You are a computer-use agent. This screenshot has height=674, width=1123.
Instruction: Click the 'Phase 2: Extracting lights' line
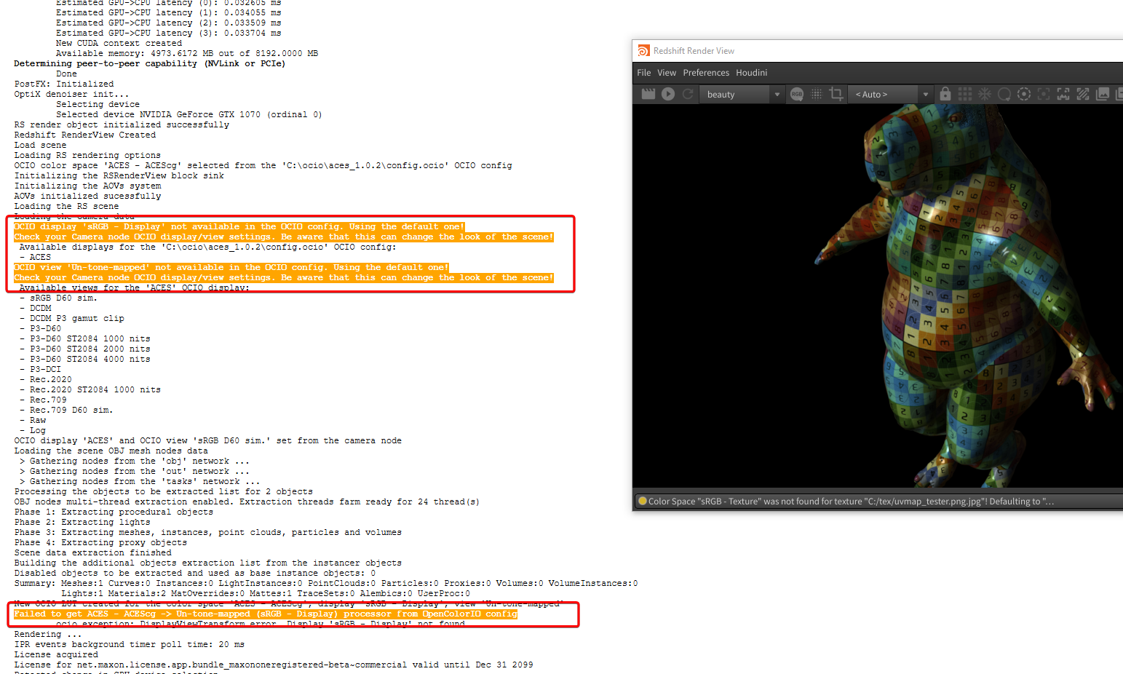[x=82, y=522]
